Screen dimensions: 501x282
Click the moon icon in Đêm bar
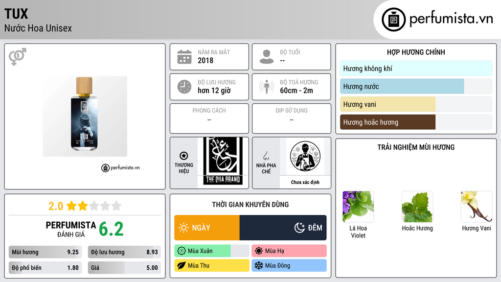pos(300,228)
